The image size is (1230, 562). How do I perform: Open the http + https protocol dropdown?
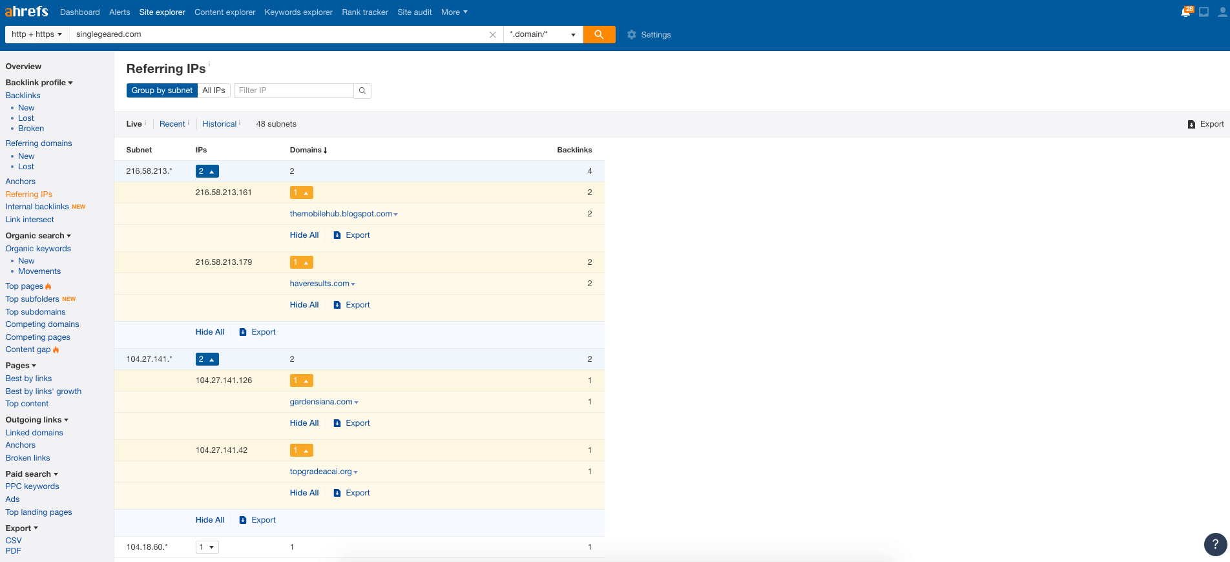(37, 34)
